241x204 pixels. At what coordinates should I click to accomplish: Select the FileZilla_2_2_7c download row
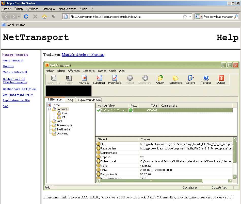point(164,110)
